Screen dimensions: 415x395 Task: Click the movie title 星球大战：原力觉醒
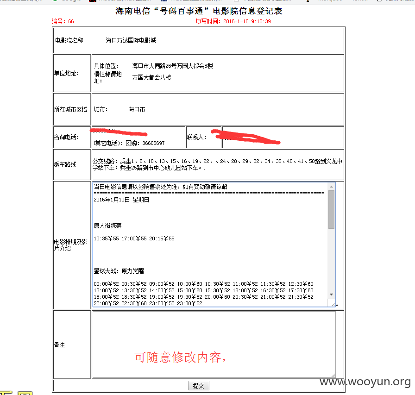pyautogui.click(x=119, y=271)
